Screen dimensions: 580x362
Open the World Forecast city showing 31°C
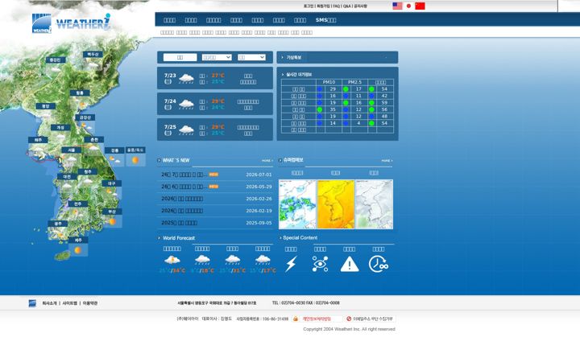point(232,261)
